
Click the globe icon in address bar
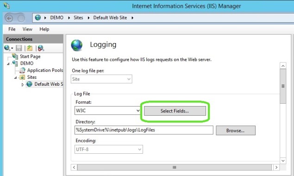coord(38,18)
